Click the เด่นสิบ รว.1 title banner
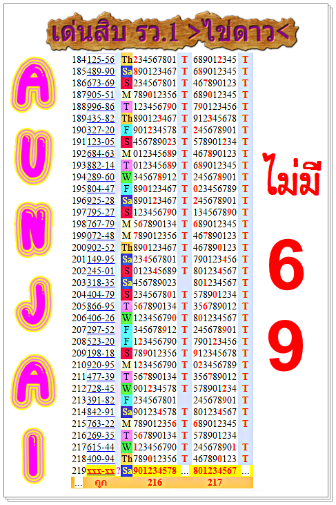 click(172, 32)
